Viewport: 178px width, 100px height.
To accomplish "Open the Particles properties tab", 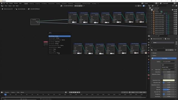I will click(149, 65).
